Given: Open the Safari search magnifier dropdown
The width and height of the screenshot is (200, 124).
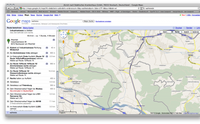Looking at the screenshot, I should (x=144, y=8).
